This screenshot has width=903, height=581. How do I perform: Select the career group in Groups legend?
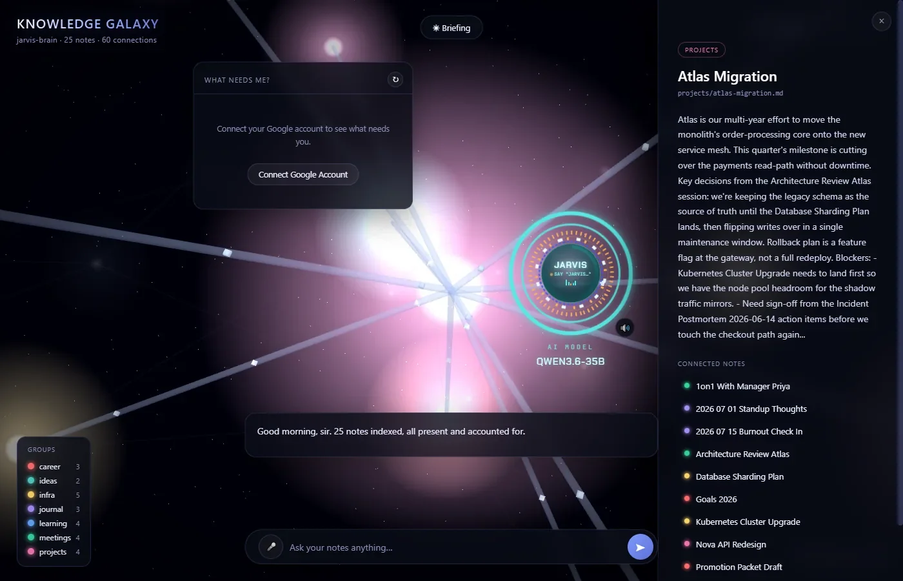coord(54,466)
